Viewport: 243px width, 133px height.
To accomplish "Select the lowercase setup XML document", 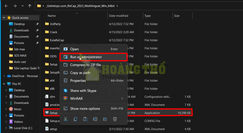I will point(53,129).
